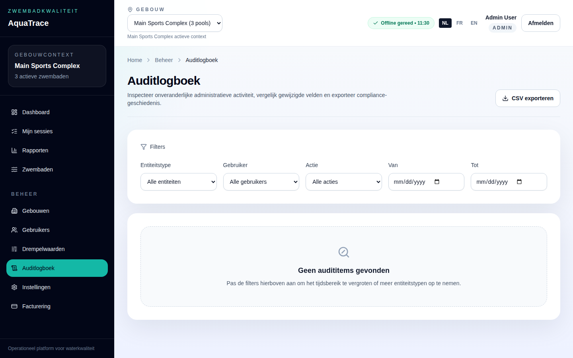Screen dimensions: 573x358
Task: Switch language to NL
Action: pos(445,23)
